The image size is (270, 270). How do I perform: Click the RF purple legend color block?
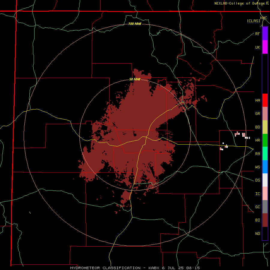pos(265,34)
